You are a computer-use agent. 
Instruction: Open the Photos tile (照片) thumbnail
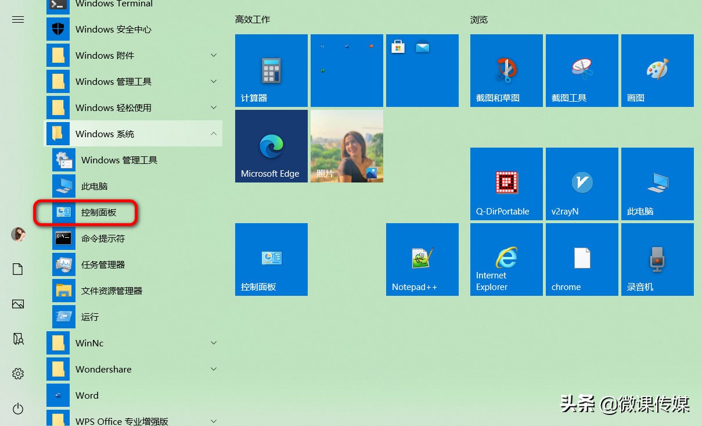point(347,146)
